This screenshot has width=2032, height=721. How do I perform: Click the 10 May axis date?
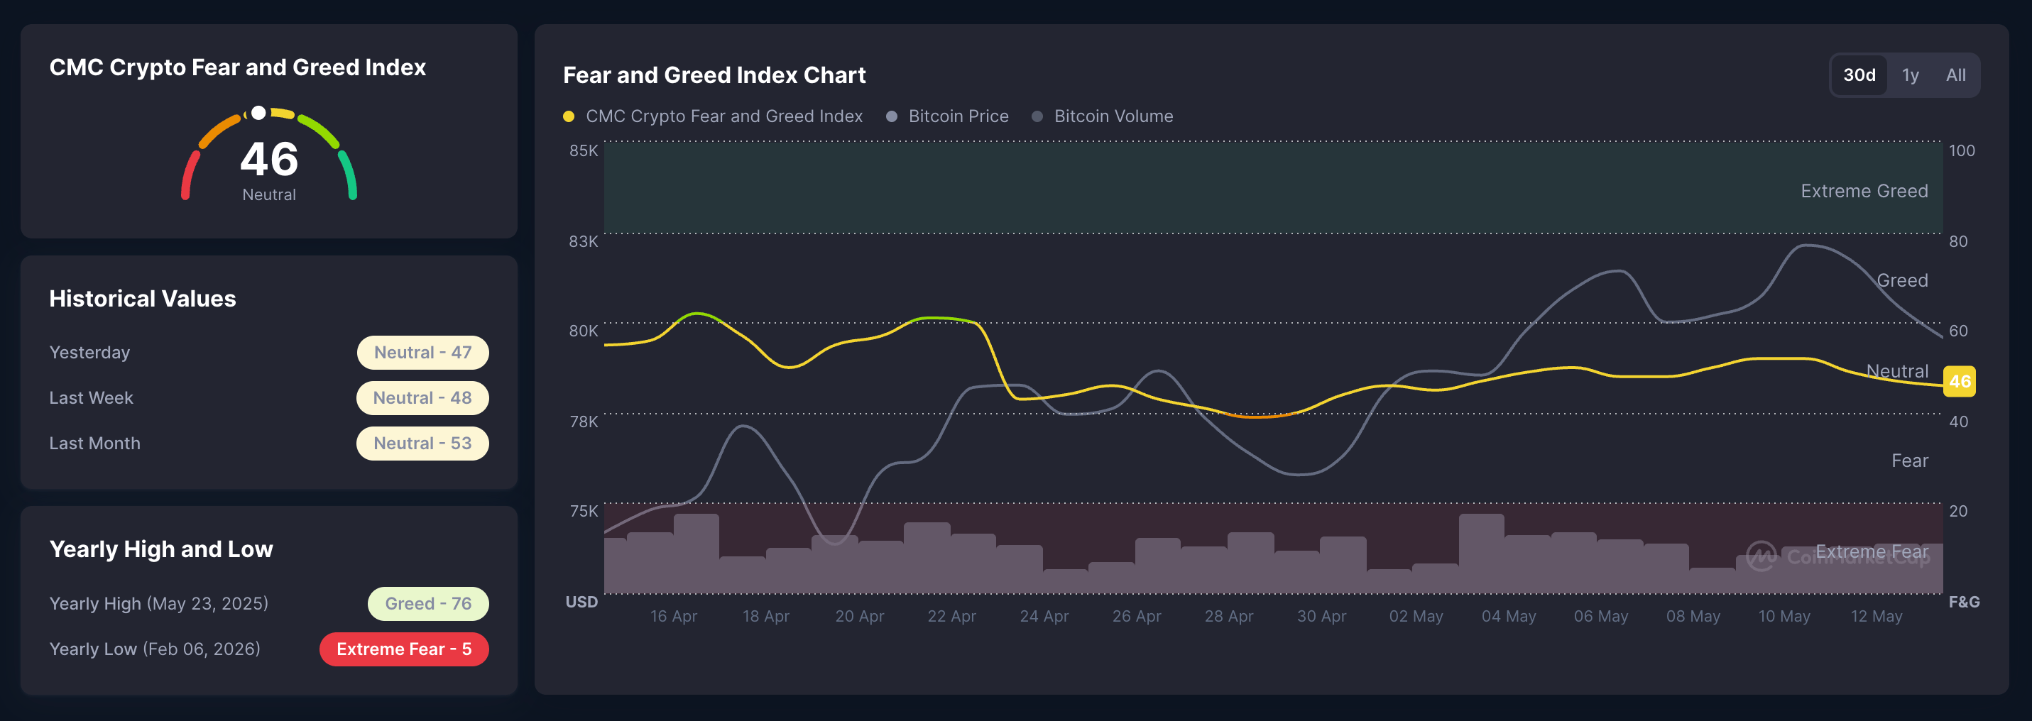1784,616
